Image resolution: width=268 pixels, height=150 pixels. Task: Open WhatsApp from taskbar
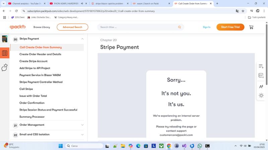200,146
